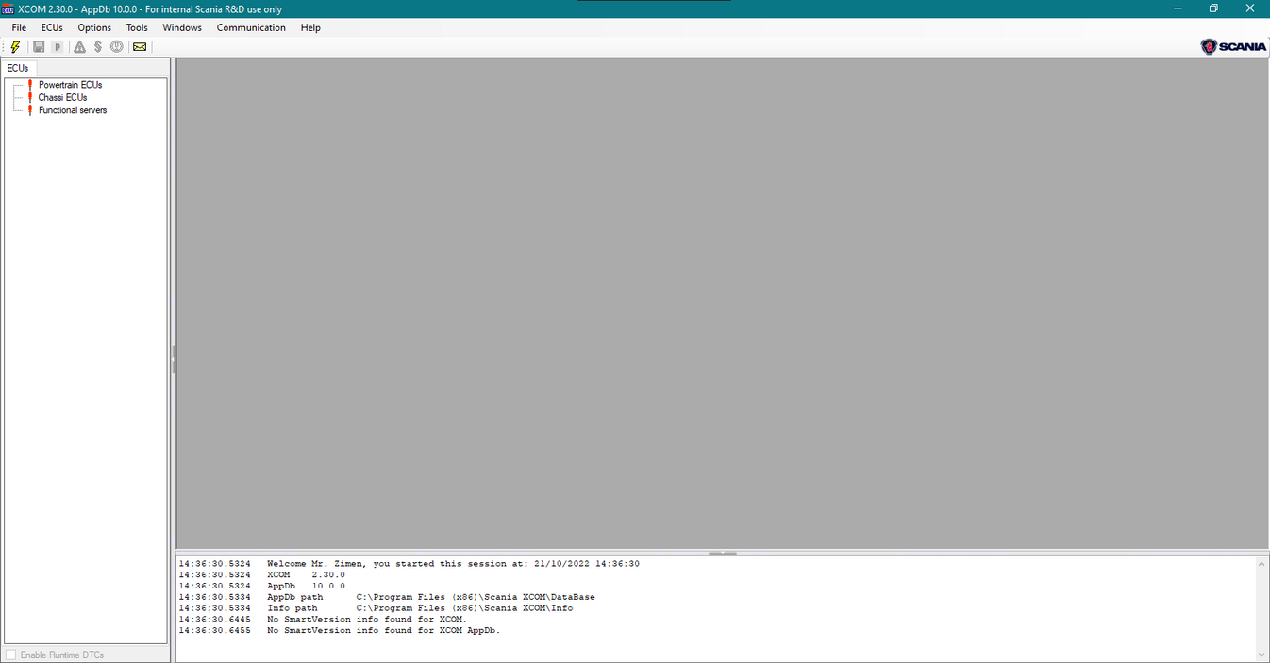
Task: Select Functional servers tree node
Action: (73, 110)
